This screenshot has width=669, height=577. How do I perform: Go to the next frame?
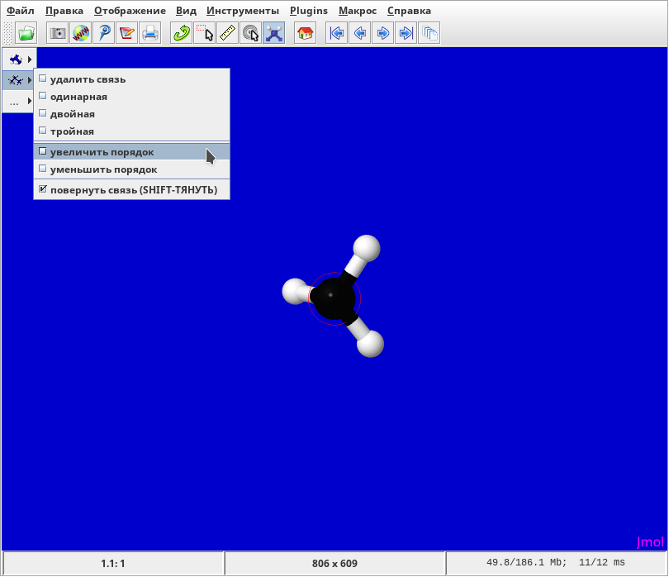[382, 33]
